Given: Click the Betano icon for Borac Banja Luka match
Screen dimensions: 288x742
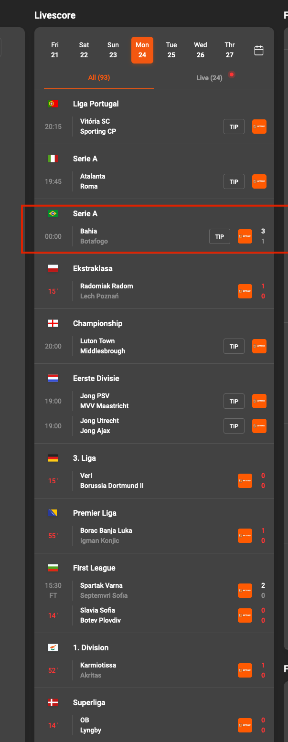Looking at the screenshot, I should (245, 536).
